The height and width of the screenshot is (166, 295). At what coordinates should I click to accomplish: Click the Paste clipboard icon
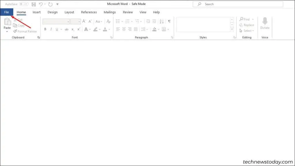[7, 22]
